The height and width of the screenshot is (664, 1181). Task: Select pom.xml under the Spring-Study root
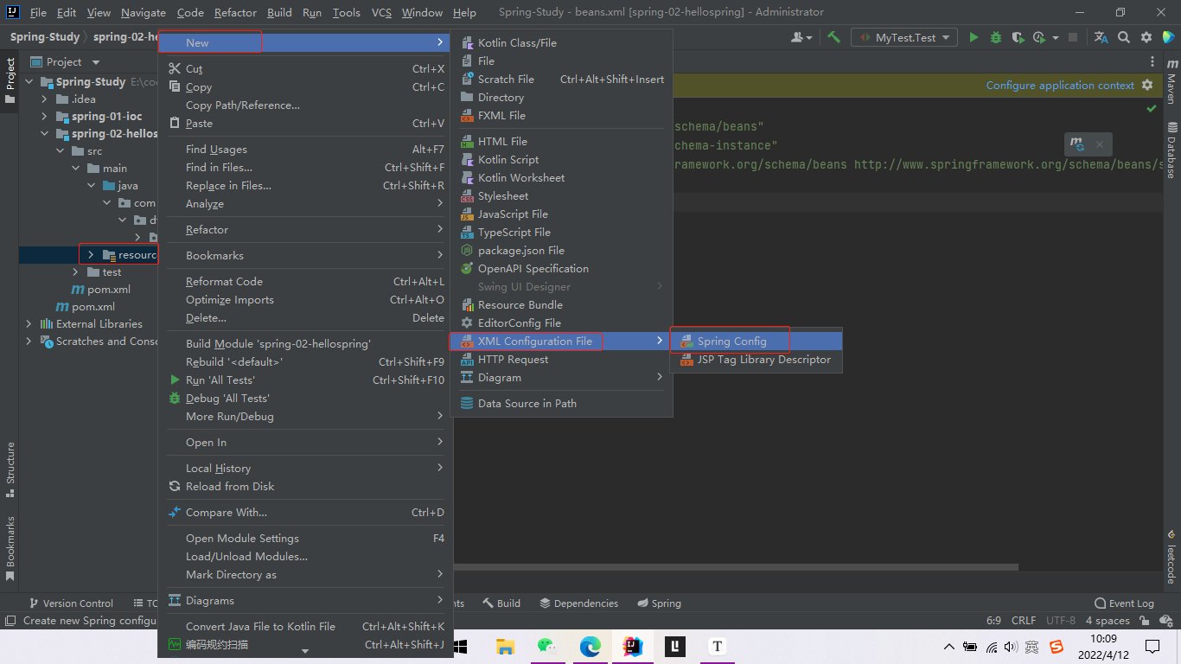pos(85,307)
